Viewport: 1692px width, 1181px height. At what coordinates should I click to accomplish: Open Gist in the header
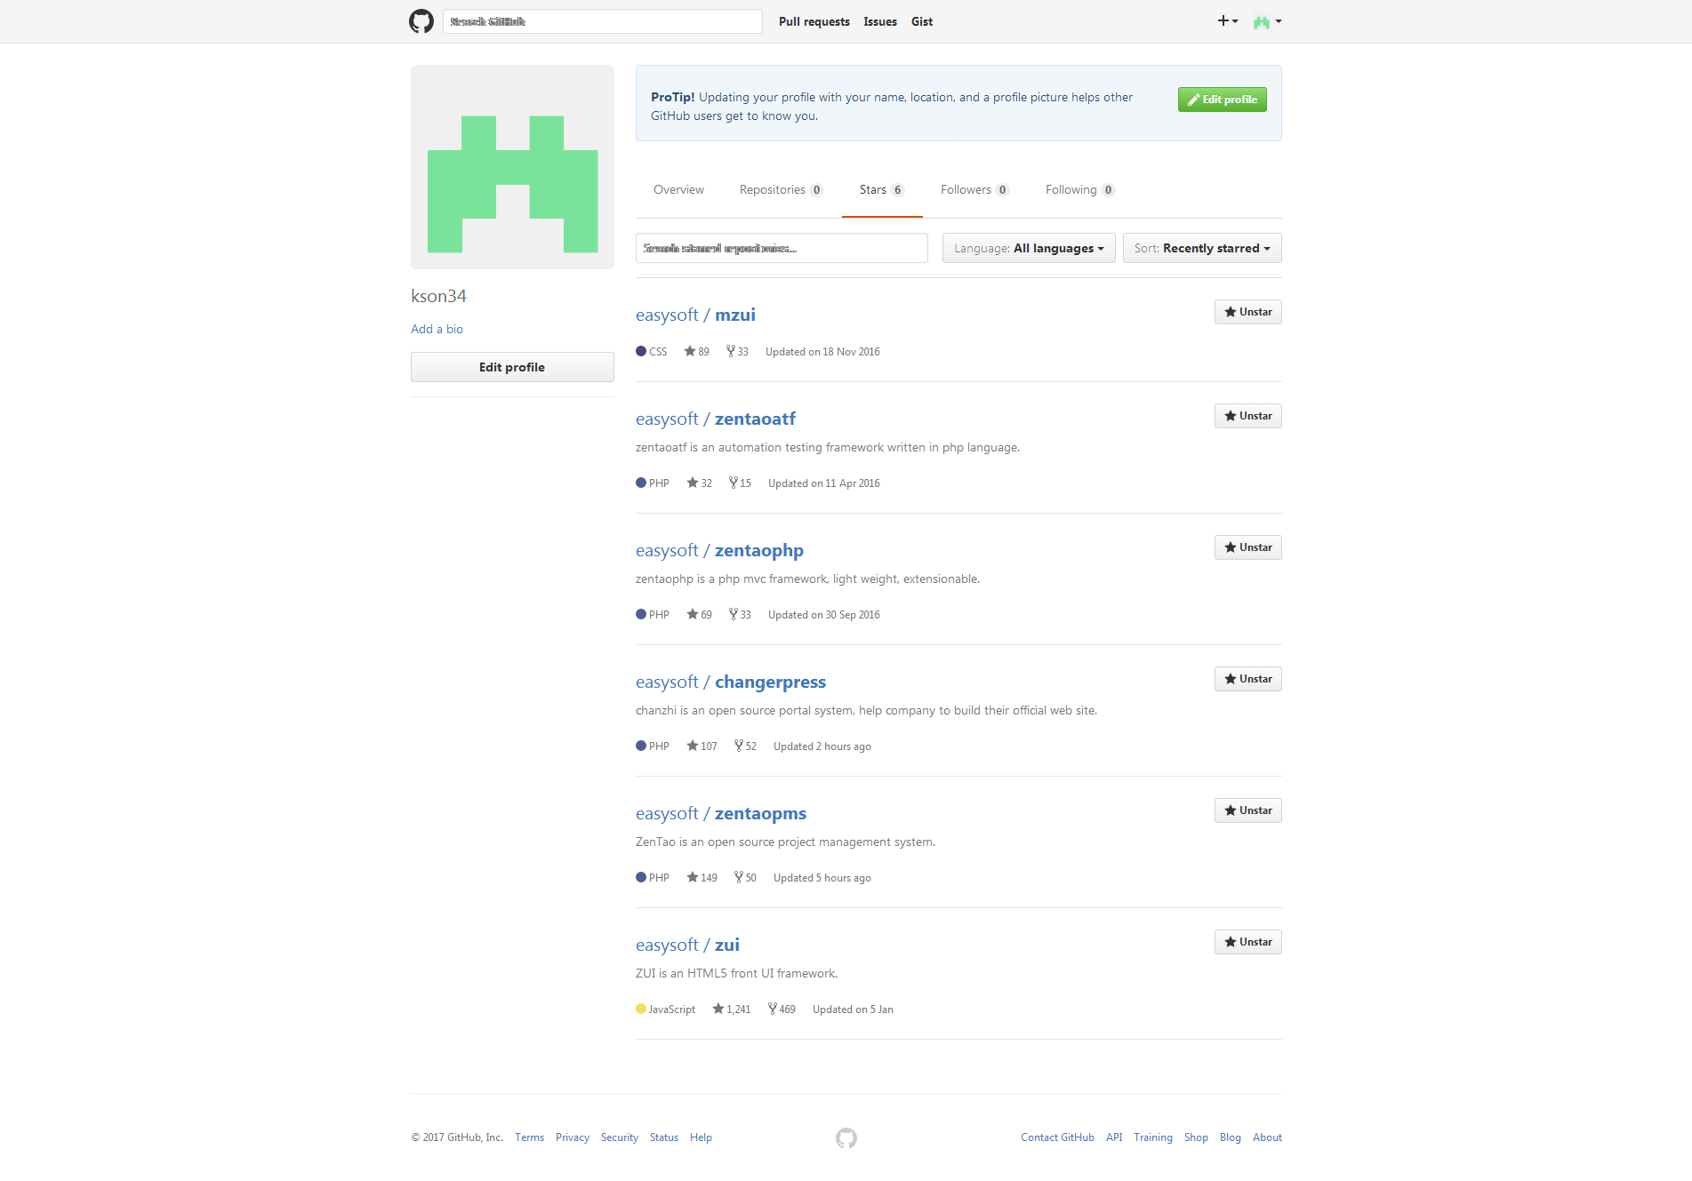[922, 21]
